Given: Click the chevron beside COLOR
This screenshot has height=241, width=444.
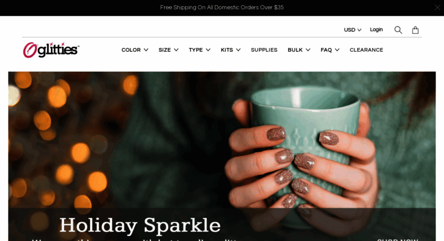Looking at the screenshot, I should coord(146,50).
